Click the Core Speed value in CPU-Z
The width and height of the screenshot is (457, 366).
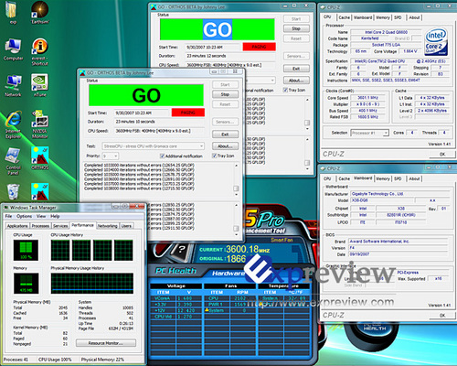tap(368, 98)
